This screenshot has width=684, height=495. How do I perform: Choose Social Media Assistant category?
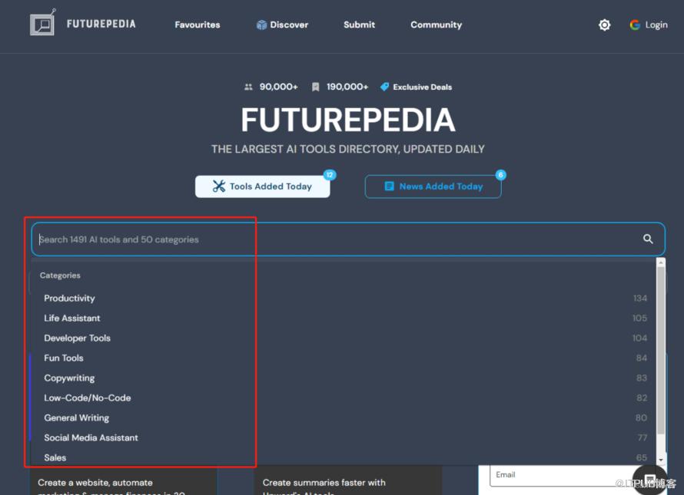(x=91, y=438)
